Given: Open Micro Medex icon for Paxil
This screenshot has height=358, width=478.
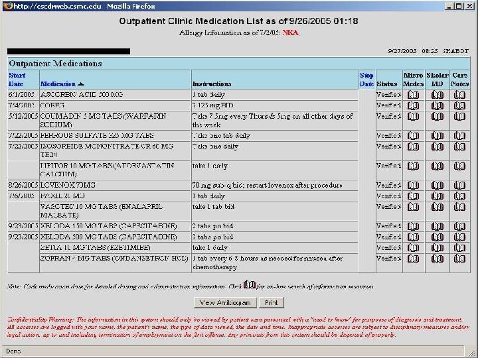Looking at the screenshot, I should [x=413, y=196].
